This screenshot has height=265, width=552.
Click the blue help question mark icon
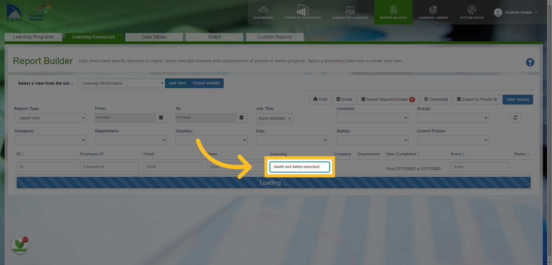coord(530,62)
